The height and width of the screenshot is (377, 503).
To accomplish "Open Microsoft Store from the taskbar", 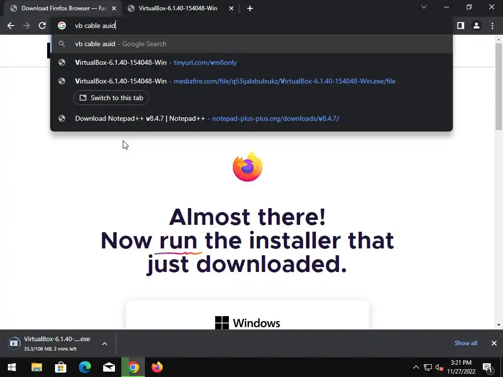I will tap(60, 367).
